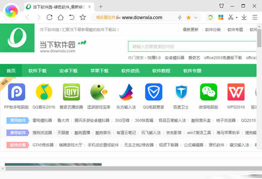Click the orange favorite star in address bar
This screenshot has height=179, width=262.
coord(189,18)
